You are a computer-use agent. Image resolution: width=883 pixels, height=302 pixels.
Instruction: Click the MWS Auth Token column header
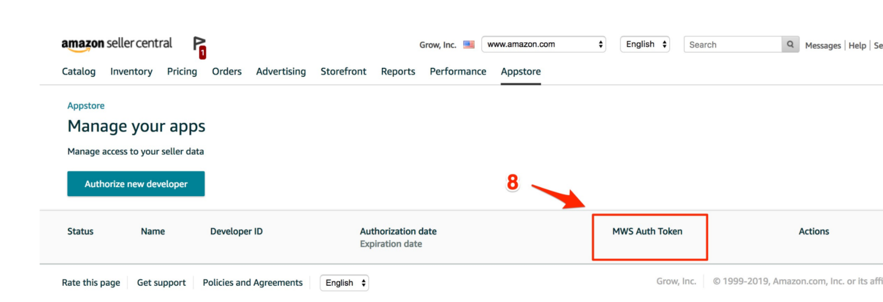click(x=647, y=232)
